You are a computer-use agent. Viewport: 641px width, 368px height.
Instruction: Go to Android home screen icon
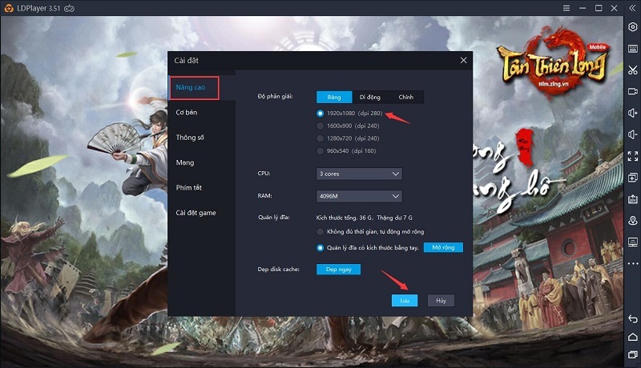coord(632,337)
